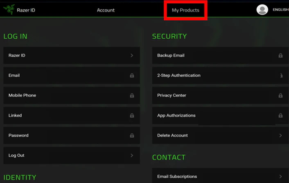Open Delete Account via its chevron
Screen dimensions: 289x183
pyautogui.click(x=280, y=135)
